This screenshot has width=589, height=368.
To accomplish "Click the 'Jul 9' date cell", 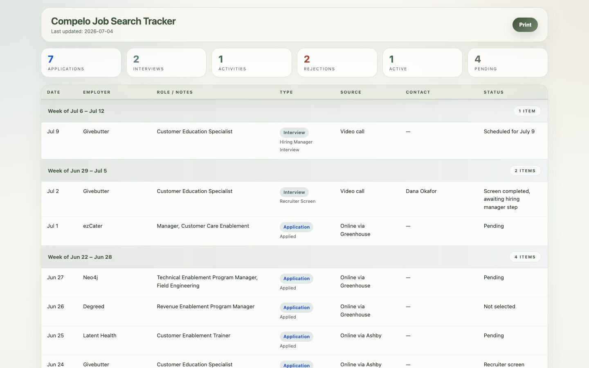I will click(x=53, y=132).
